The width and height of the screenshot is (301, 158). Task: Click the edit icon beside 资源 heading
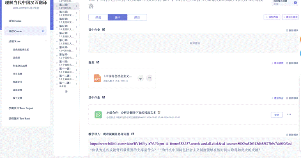tap(98, 62)
